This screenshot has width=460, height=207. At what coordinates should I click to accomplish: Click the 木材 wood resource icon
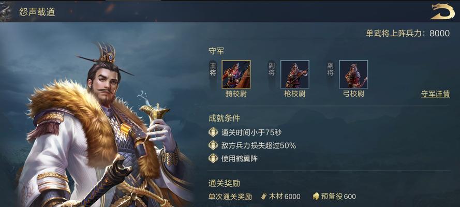[x=264, y=196]
